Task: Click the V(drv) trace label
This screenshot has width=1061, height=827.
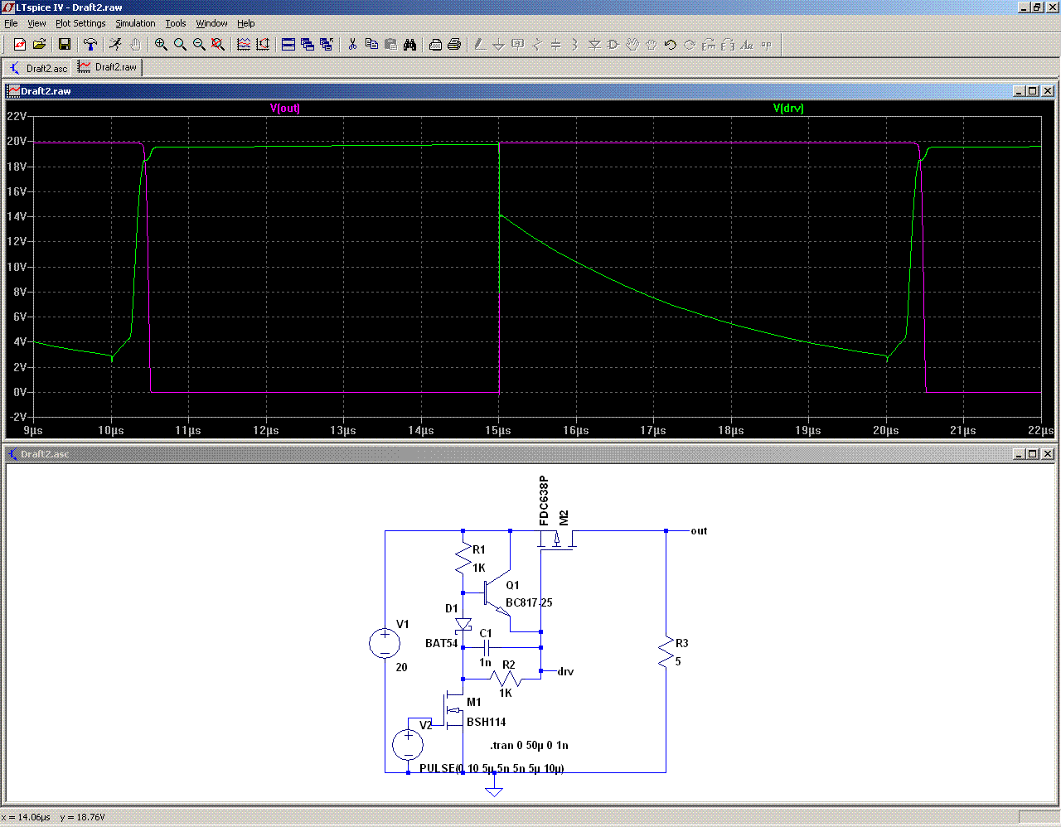Action: click(x=788, y=109)
